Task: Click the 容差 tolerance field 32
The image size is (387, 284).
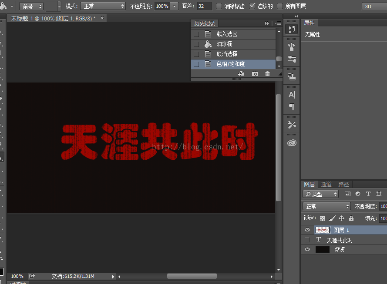Action: click(x=204, y=6)
